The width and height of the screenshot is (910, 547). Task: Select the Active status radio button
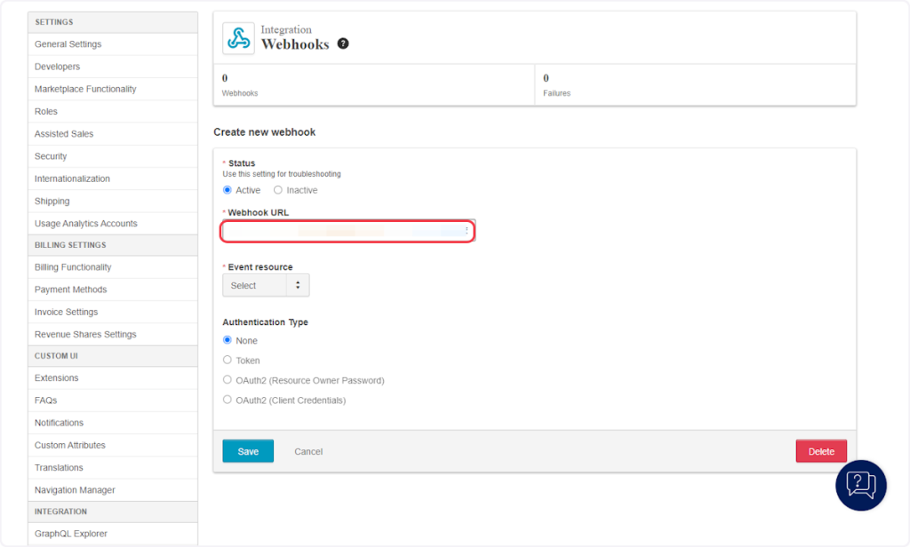[x=227, y=190]
